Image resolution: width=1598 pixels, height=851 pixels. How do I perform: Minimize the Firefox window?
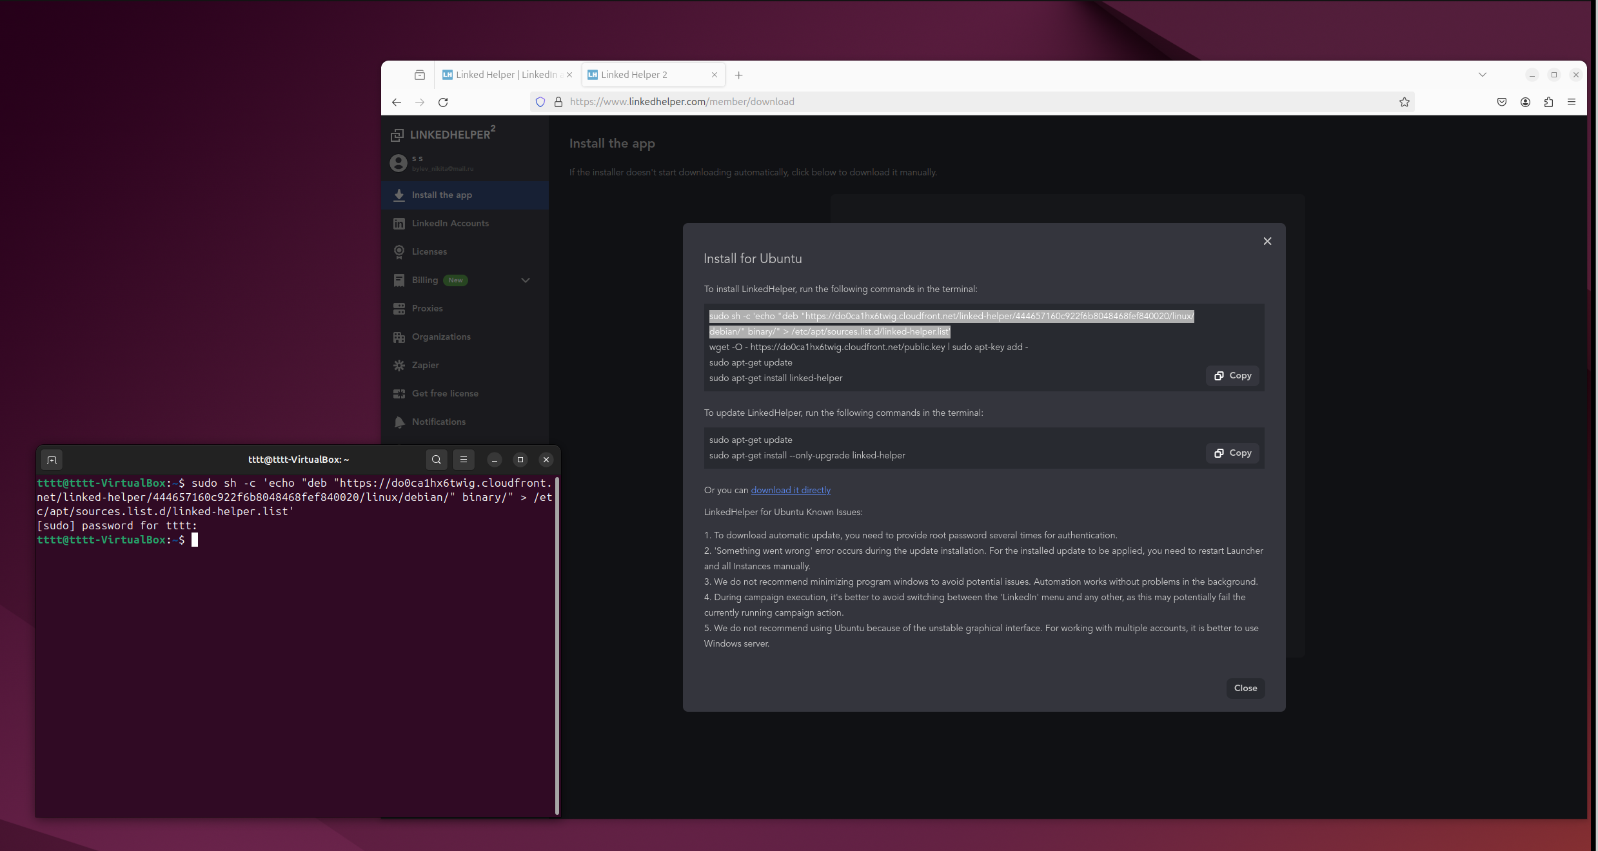click(x=1532, y=75)
